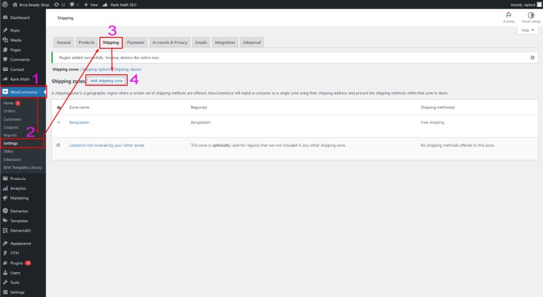The image size is (543, 297).
Task: Open the Activity panel flag icon
Action: [x=508, y=17]
